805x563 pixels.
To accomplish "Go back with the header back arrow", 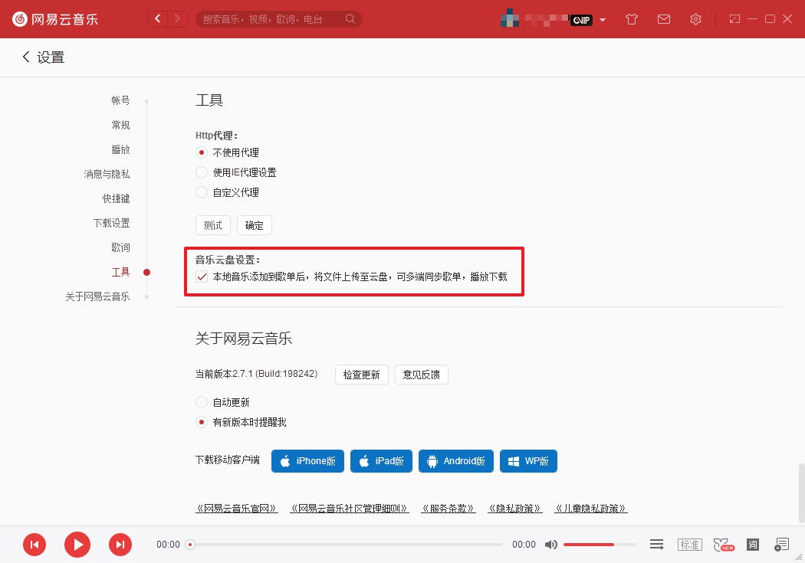I will [158, 19].
